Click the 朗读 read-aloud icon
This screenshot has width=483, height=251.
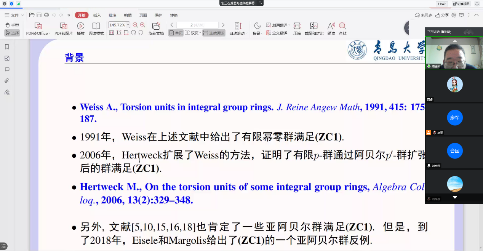331,26
